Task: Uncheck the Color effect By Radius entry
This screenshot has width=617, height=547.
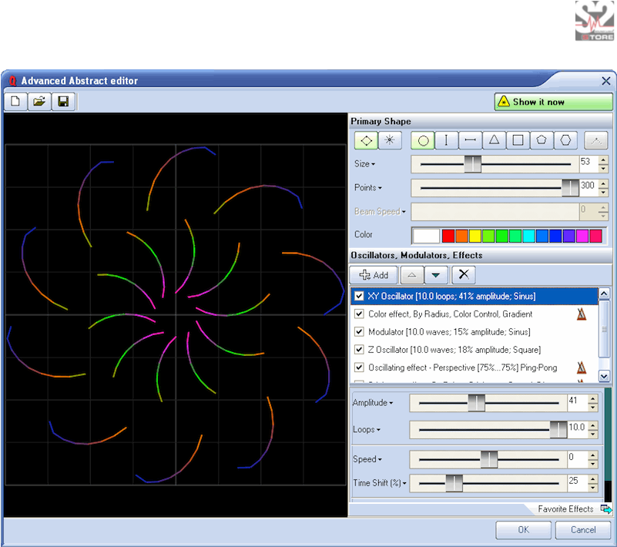Action: tap(359, 314)
